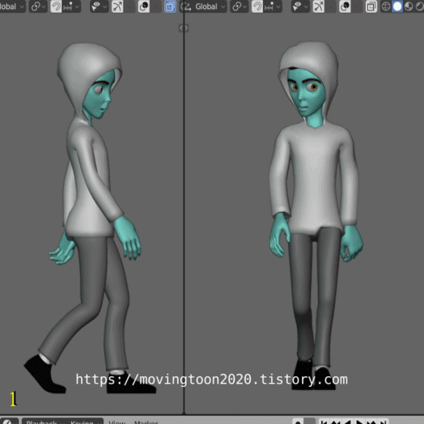Open the snapping options in the left viewport
424x424 pixels.
71,7
